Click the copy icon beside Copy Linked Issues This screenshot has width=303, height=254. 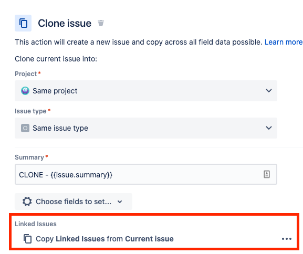27,239
